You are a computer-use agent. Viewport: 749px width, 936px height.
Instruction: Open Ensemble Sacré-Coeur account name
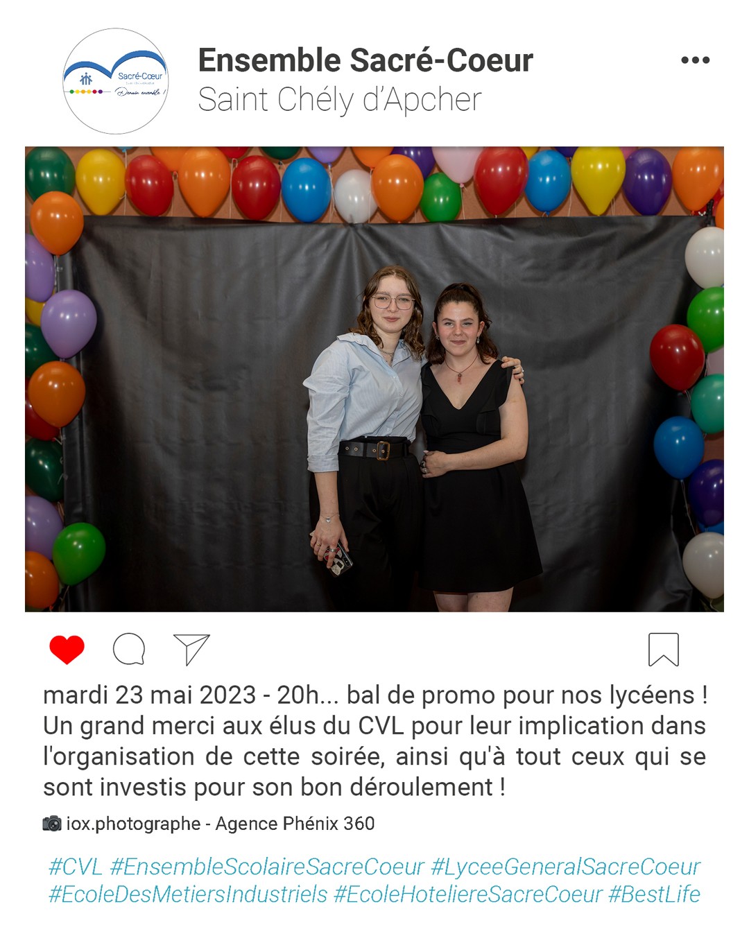pos(365,60)
